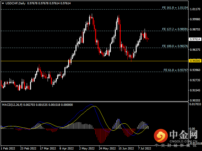Open the chart dropdown arrow beside USDCHF
202x151 pixels.
coord(3,3)
